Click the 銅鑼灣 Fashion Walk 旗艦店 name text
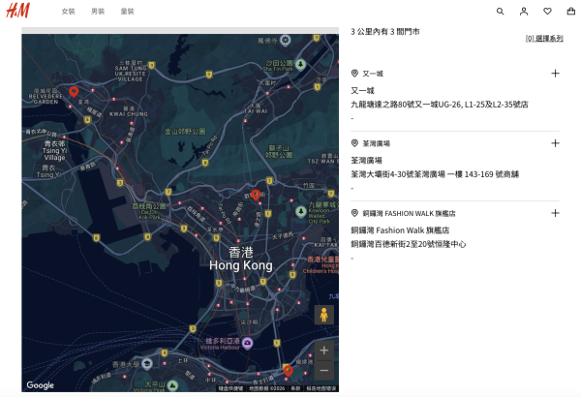581x397 pixels. click(400, 230)
